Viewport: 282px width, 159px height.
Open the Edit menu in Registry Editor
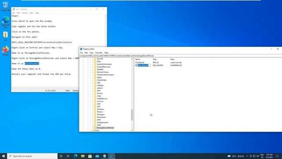point(86,53)
